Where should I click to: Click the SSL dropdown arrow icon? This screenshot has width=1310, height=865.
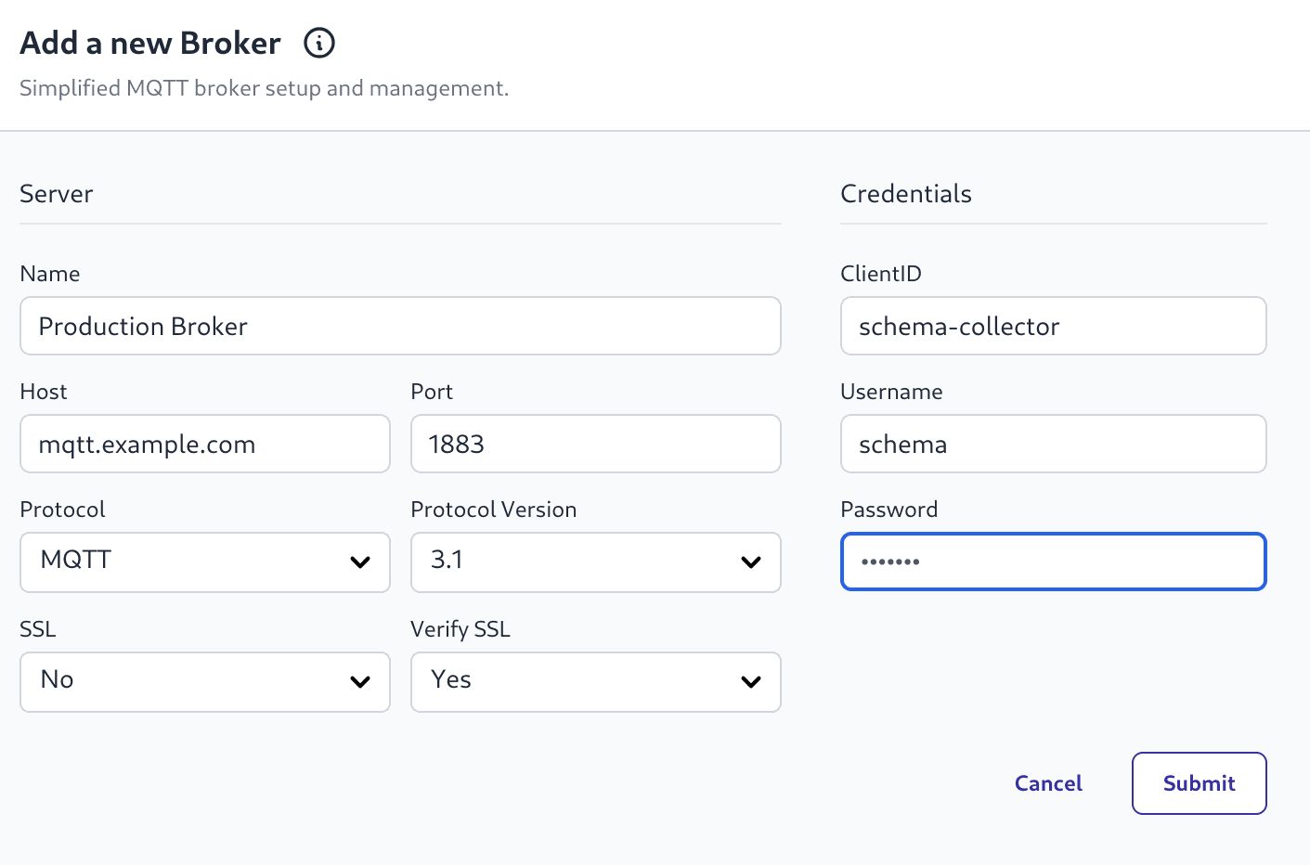click(360, 682)
